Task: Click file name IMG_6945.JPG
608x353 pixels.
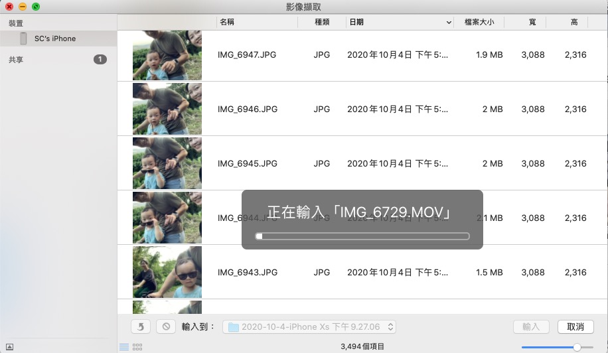Action: pyautogui.click(x=248, y=163)
